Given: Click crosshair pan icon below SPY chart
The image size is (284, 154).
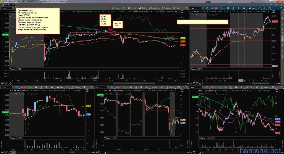Looking at the screenshot, I should point(191,84).
